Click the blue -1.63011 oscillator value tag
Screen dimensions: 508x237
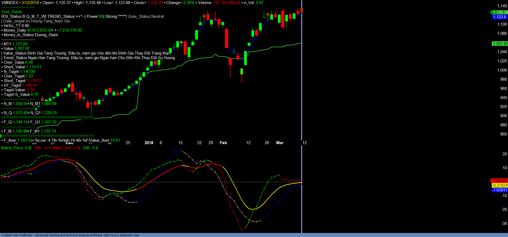(x=500, y=190)
